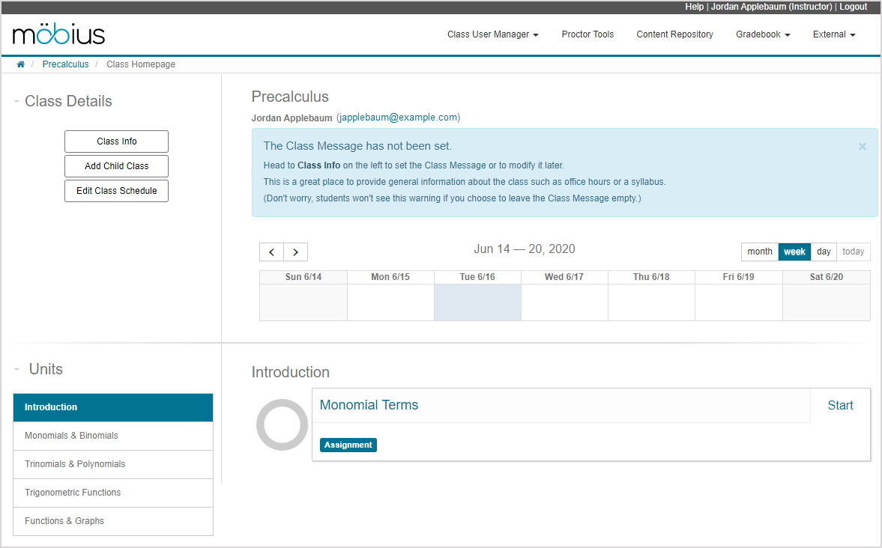
Task: Expand the Gradebook menu
Action: (762, 34)
